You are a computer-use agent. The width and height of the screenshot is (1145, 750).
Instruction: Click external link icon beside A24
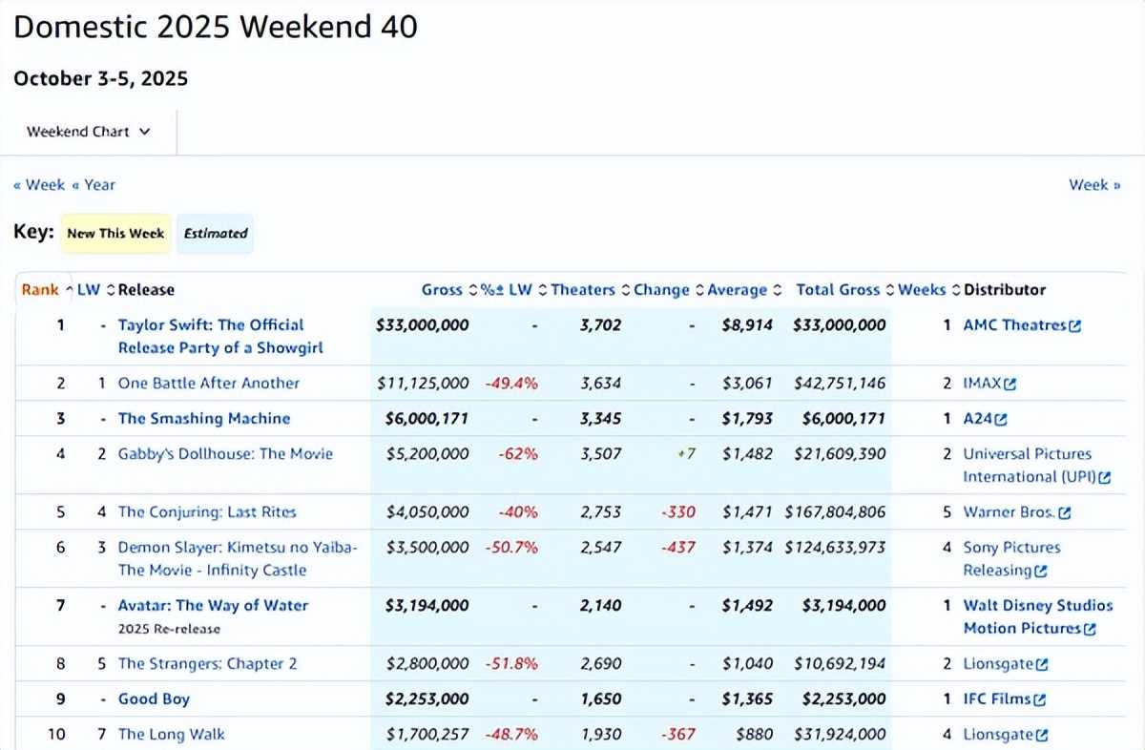click(x=1001, y=420)
